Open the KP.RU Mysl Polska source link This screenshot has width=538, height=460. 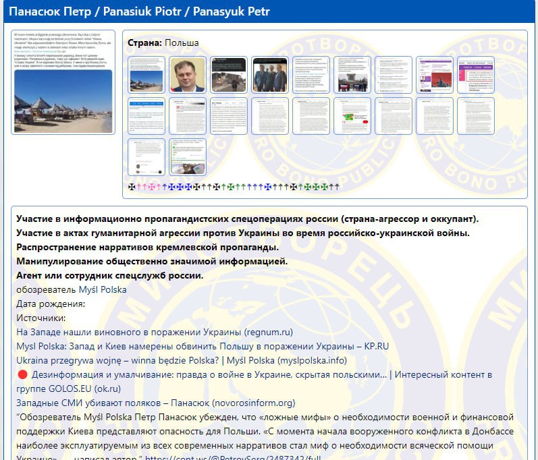point(203,346)
